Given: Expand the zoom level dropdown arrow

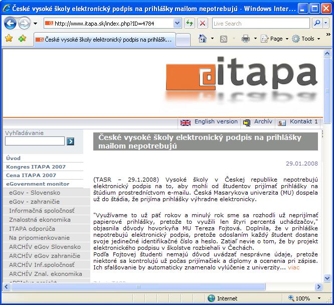Looking at the screenshot, I should point(319,298).
